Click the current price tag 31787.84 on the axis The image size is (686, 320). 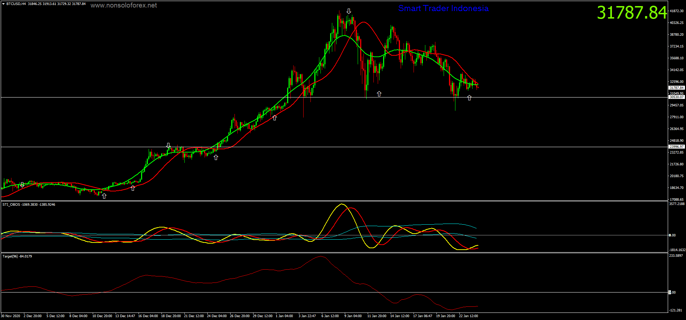(x=676, y=87)
